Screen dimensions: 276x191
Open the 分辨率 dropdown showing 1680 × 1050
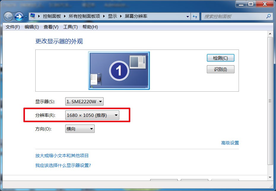[x=92, y=115]
